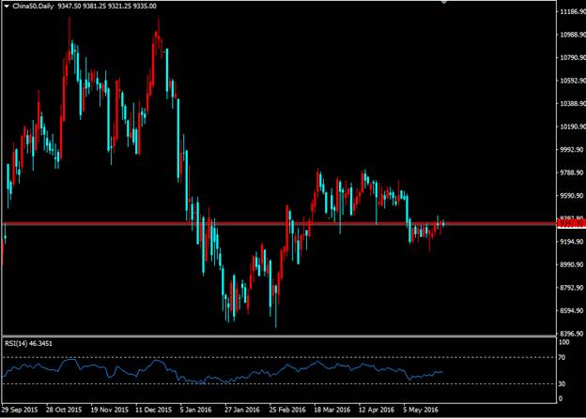This screenshot has width=586, height=419.
Task: Click the red current price label 9347.93
Action: 571,223
